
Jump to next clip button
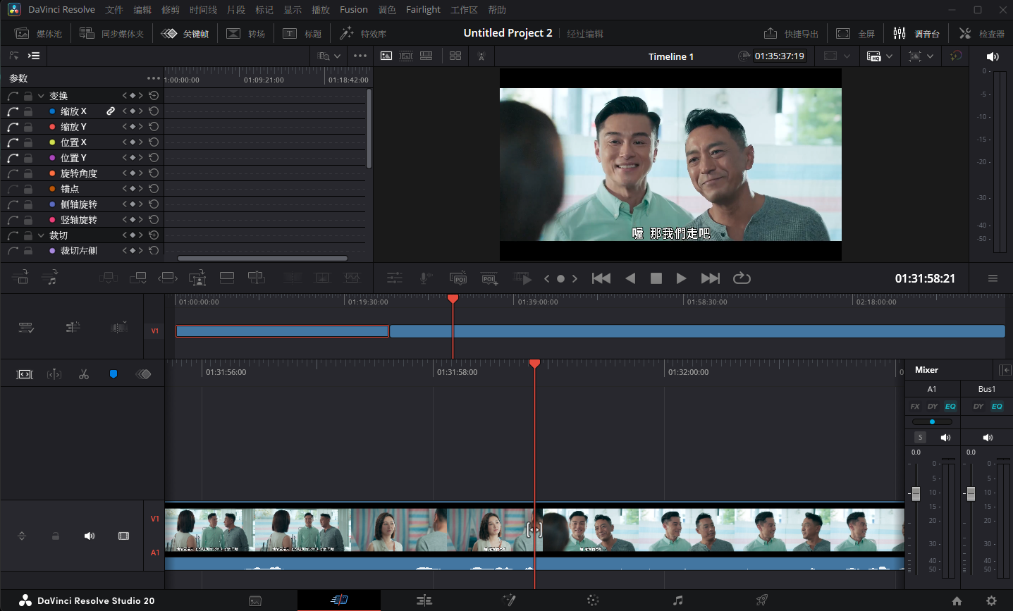point(711,278)
